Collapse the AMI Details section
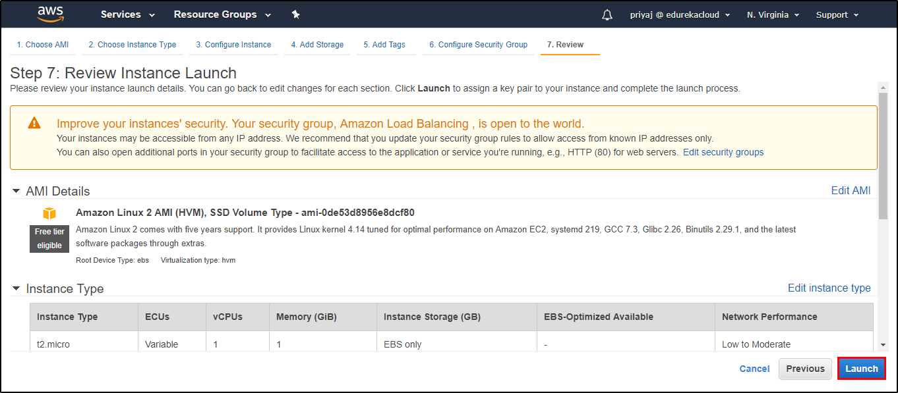 [x=16, y=191]
